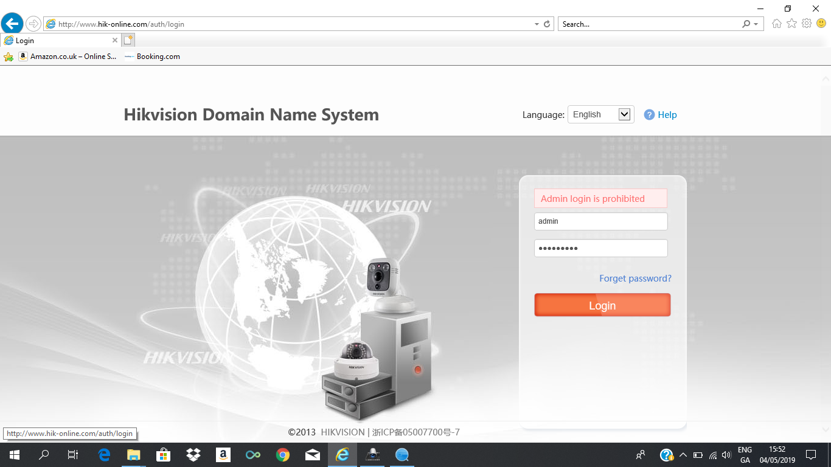Add page to favorites bar icon
831x467 pixels.
(9, 57)
